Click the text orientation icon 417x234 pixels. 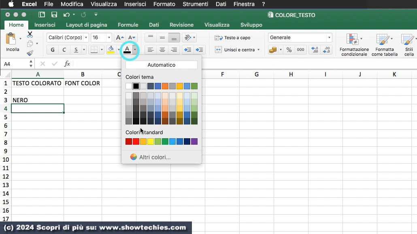[188, 38]
